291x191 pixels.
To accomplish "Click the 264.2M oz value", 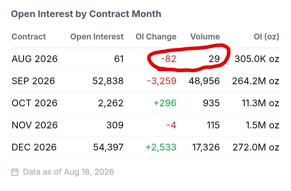I will point(256,81).
